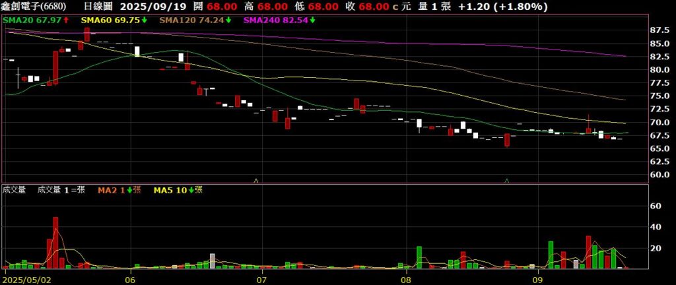Toggle the SMA20 67.97 indicator label
Screen dimensions: 676x285
click(x=32, y=20)
